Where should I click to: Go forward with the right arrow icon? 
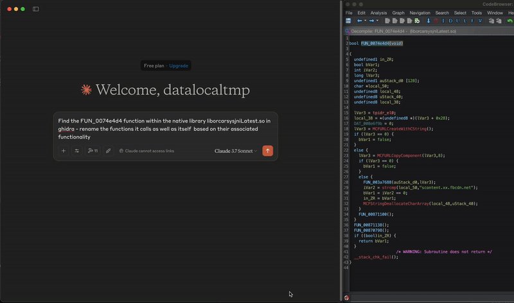[371, 21]
